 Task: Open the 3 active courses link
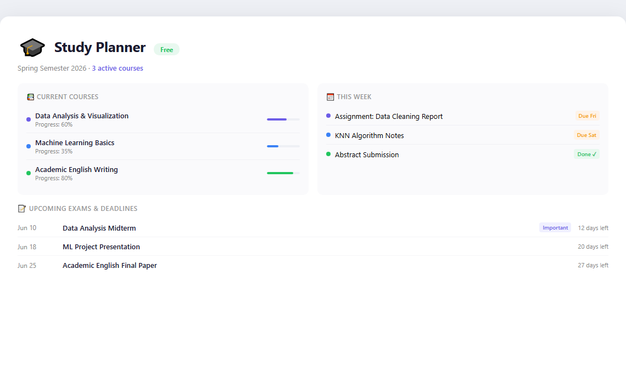[x=118, y=68]
